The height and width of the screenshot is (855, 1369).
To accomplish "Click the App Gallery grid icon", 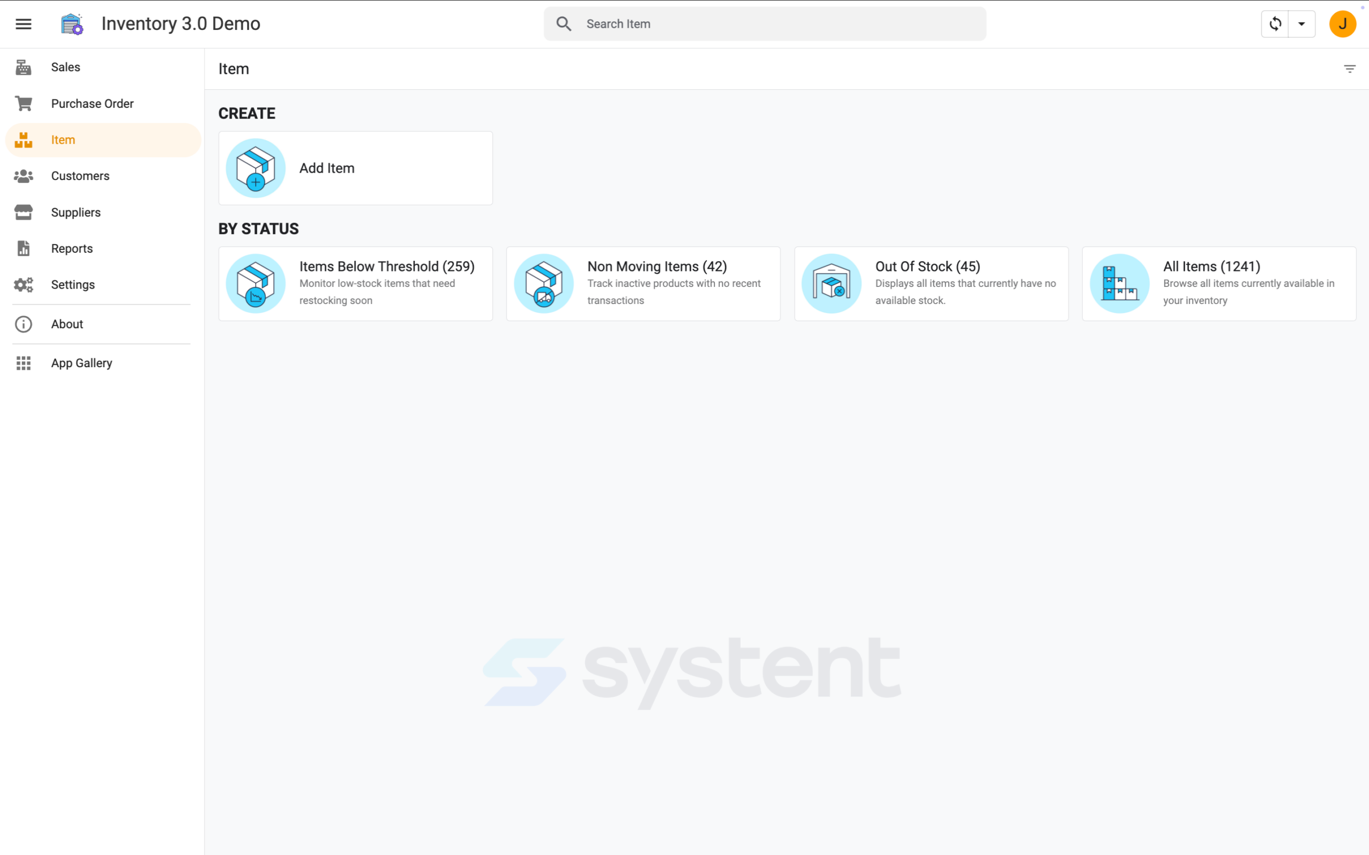I will [x=23, y=363].
